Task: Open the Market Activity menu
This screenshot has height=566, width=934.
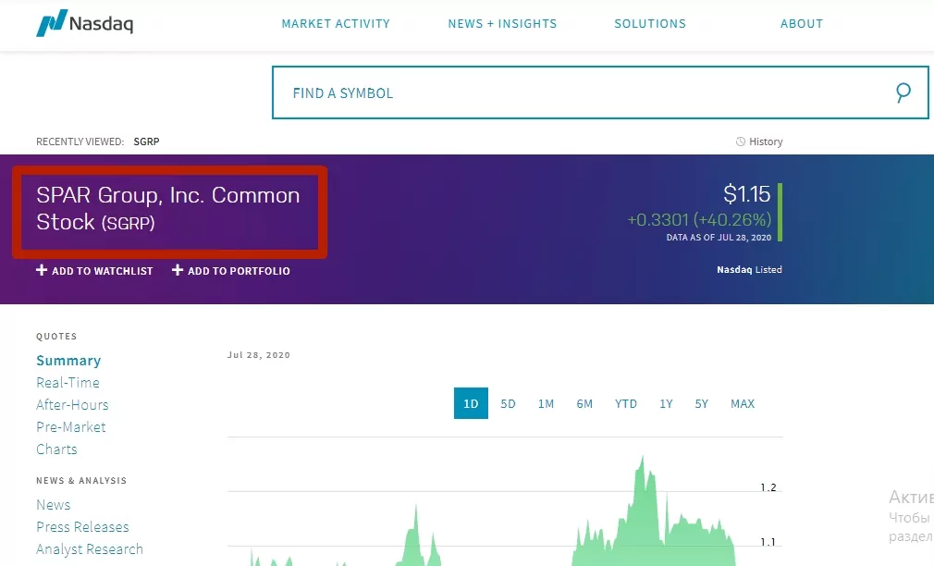Action: point(336,24)
